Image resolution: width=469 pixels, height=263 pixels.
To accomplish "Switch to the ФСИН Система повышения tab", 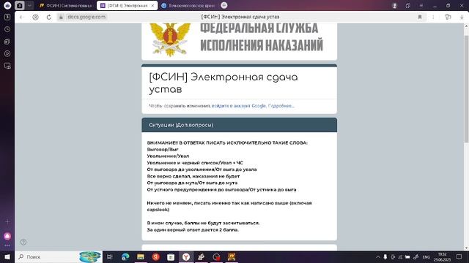I will click(x=66, y=5).
